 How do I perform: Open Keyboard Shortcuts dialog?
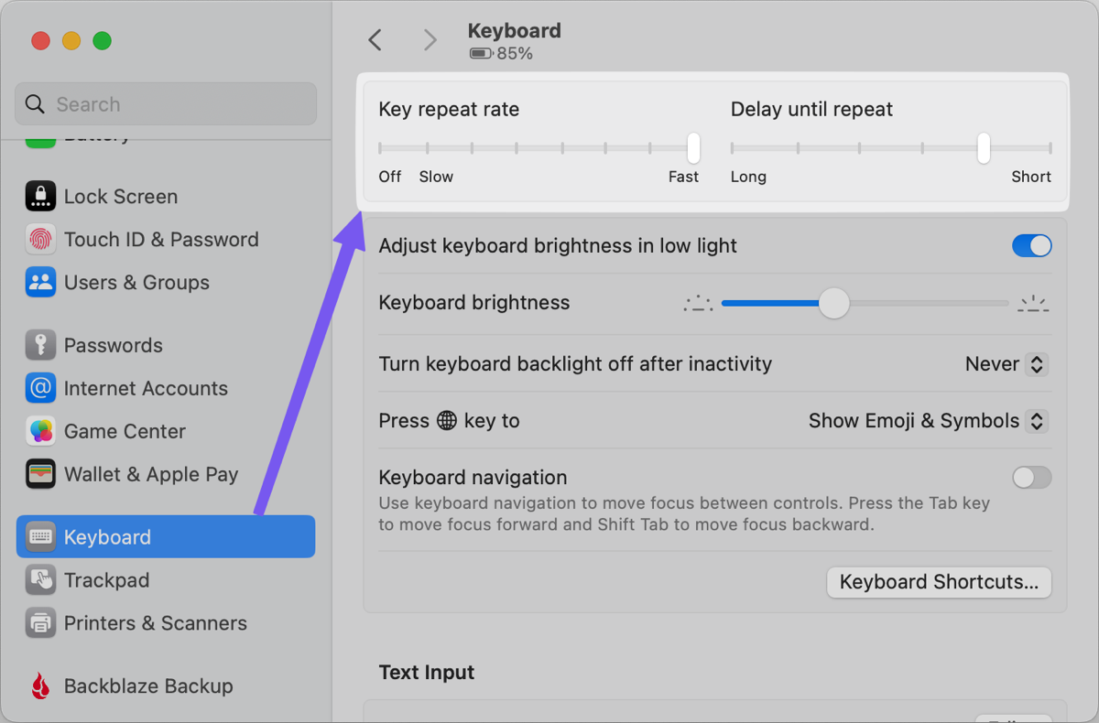[x=939, y=582]
